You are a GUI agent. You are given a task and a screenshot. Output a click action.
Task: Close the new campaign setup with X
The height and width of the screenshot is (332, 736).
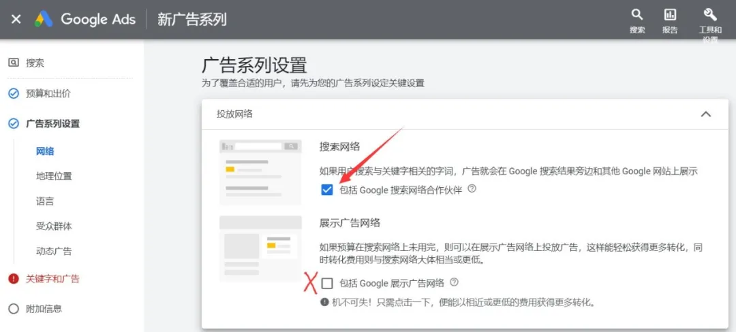(x=16, y=19)
